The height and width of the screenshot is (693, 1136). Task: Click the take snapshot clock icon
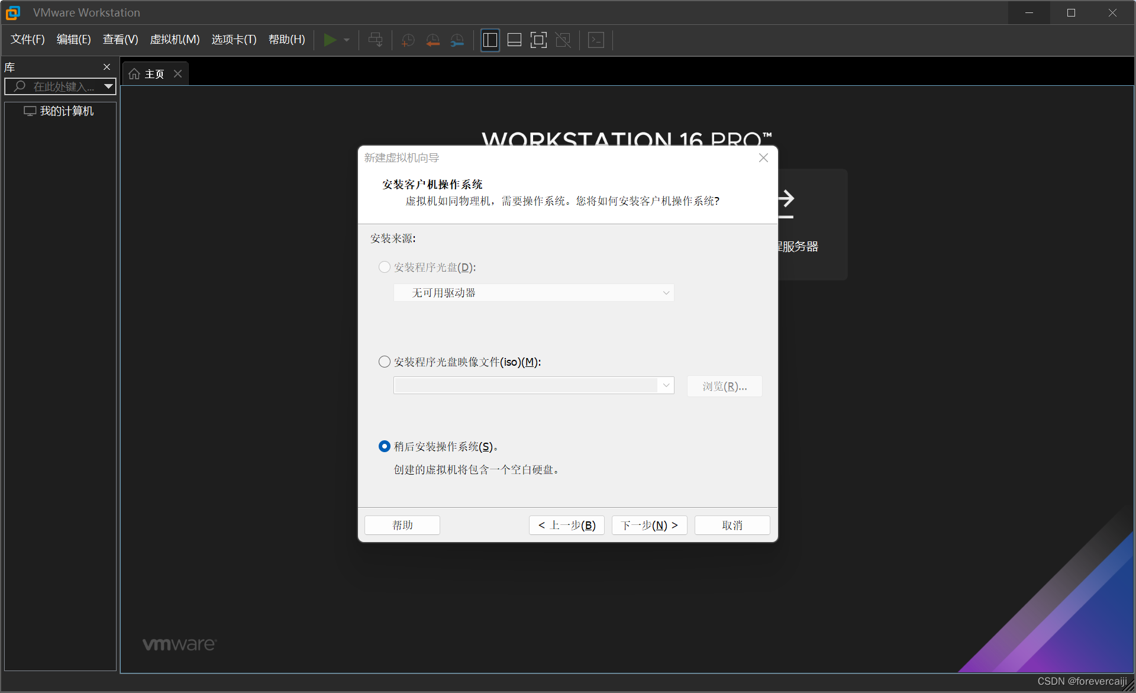click(408, 40)
